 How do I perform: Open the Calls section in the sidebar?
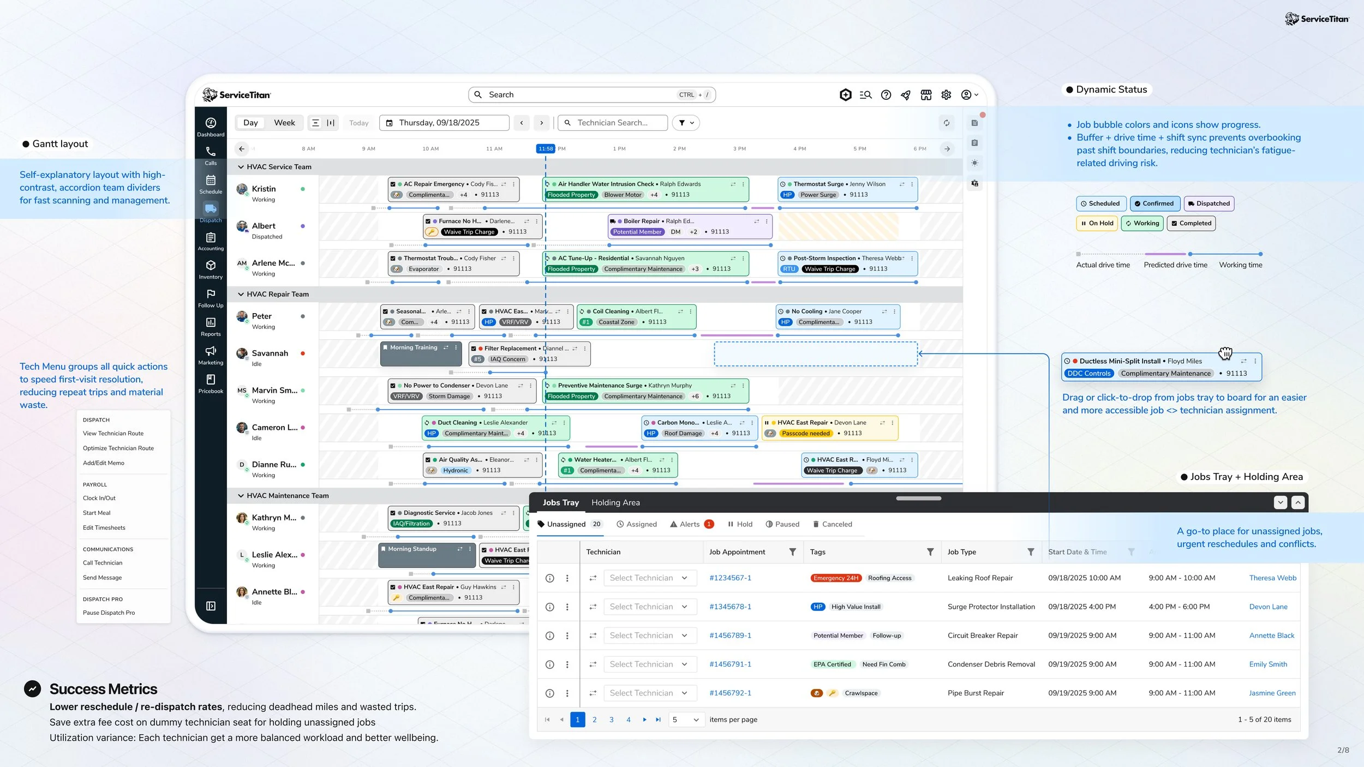tap(211, 155)
